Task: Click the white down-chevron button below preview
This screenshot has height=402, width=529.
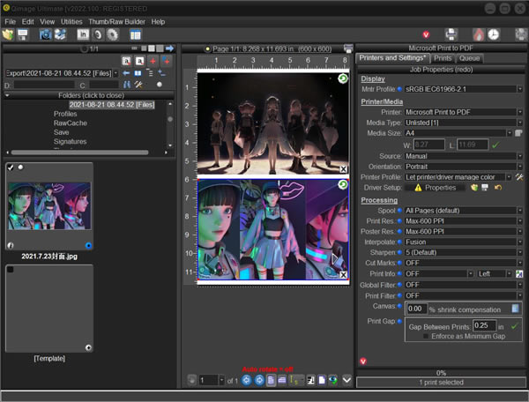Action: point(346,381)
